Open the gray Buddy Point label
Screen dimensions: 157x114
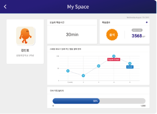pyautogui.click(x=137, y=30)
